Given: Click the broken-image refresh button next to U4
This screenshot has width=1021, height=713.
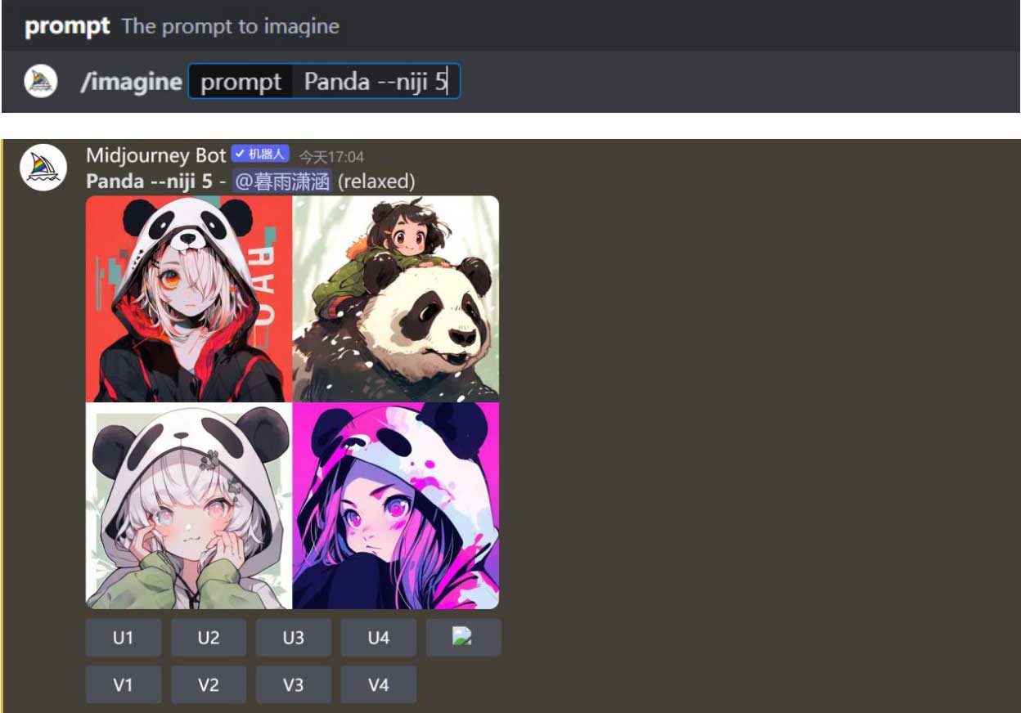Looking at the screenshot, I should click(x=463, y=637).
